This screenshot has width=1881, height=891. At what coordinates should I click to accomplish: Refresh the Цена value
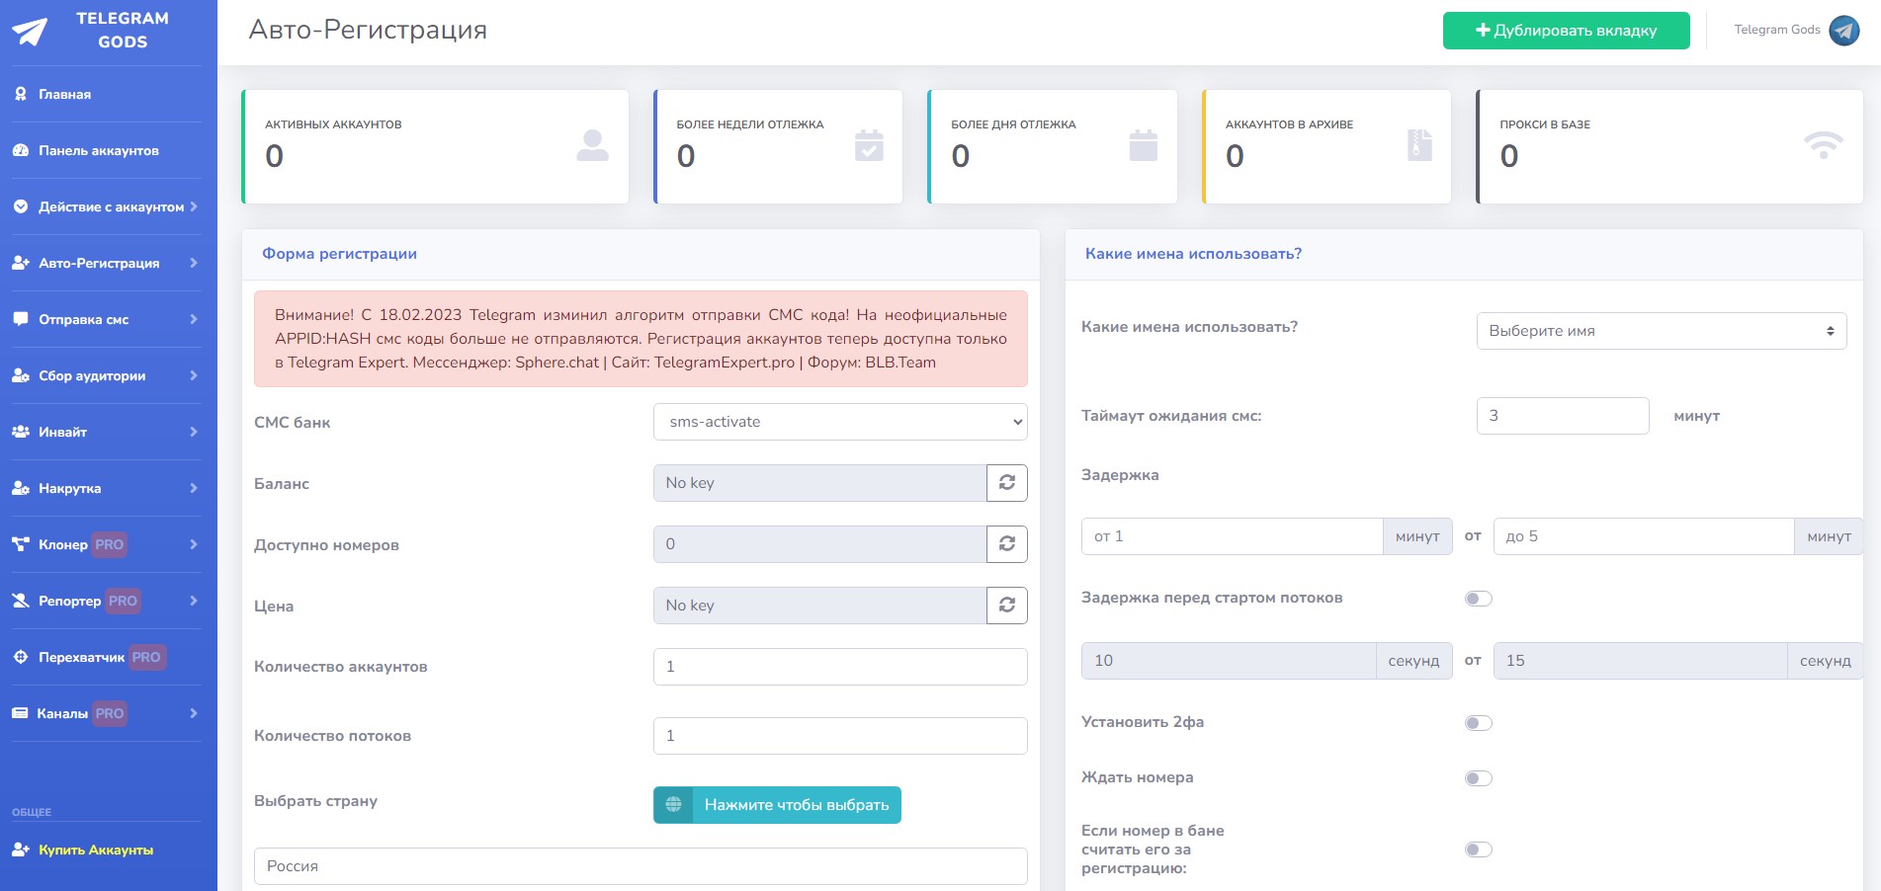coord(1006,606)
